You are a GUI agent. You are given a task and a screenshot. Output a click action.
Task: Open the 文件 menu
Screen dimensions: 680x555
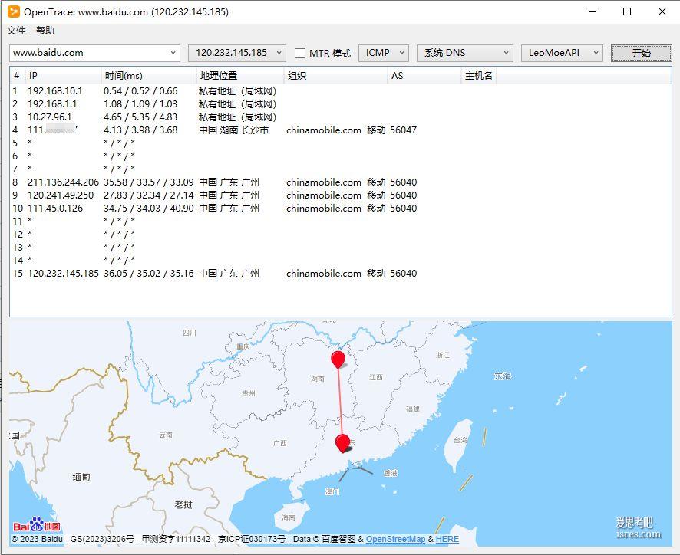(16, 31)
